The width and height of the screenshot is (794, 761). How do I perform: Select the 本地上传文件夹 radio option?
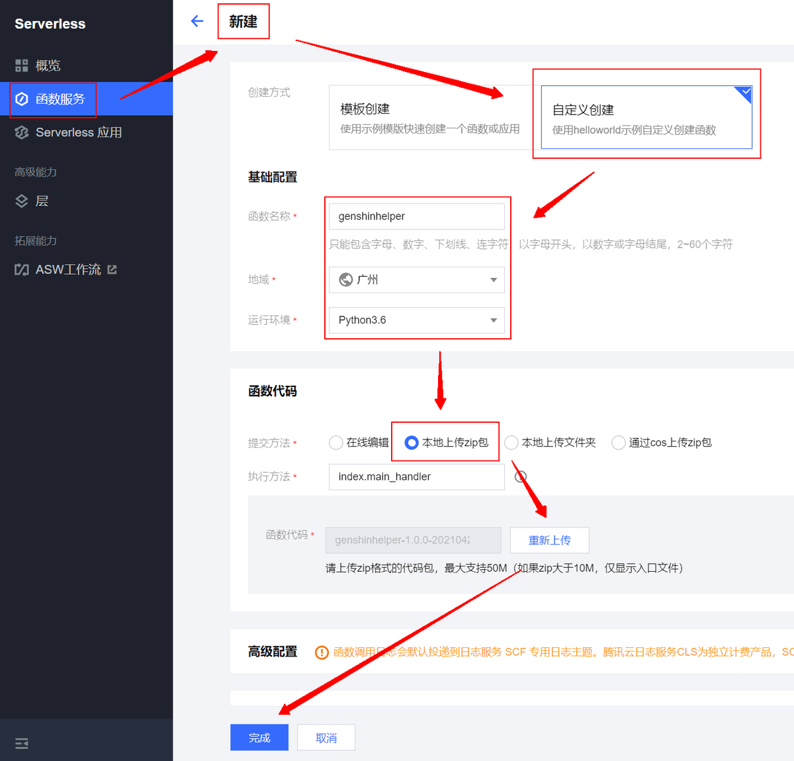click(511, 443)
